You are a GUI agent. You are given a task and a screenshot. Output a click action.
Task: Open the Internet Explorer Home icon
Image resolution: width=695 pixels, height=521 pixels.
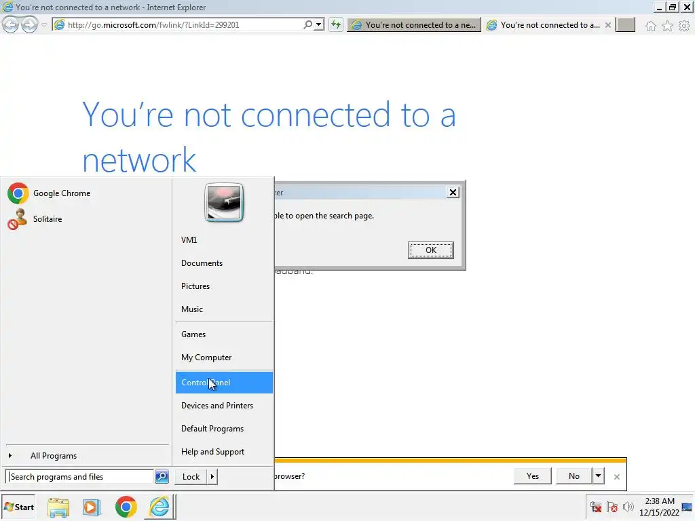pyautogui.click(x=650, y=26)
